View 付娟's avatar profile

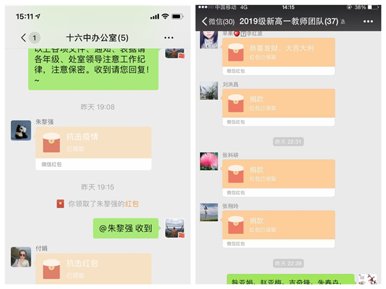(x=21, y=257)
